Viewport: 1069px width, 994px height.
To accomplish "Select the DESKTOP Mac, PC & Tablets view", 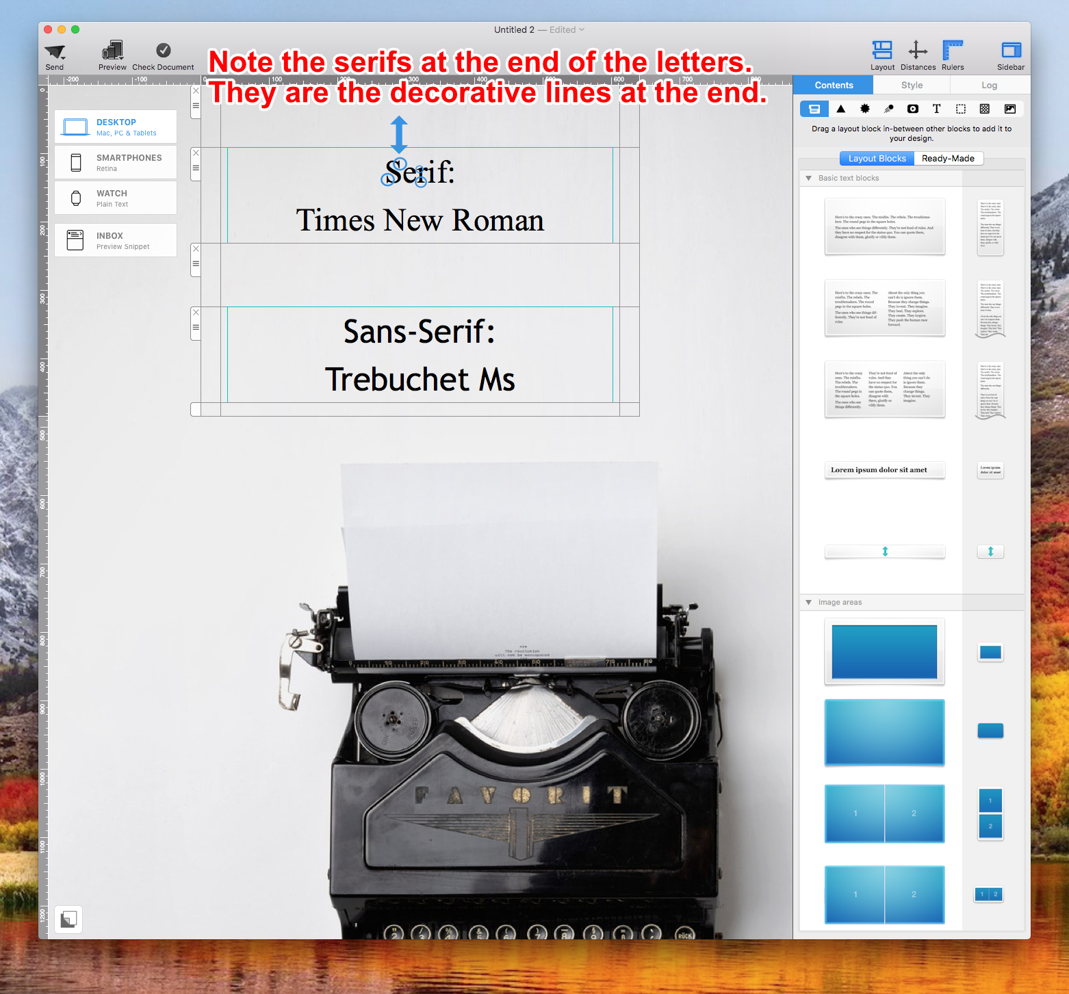I will click(x=116, y=127).
